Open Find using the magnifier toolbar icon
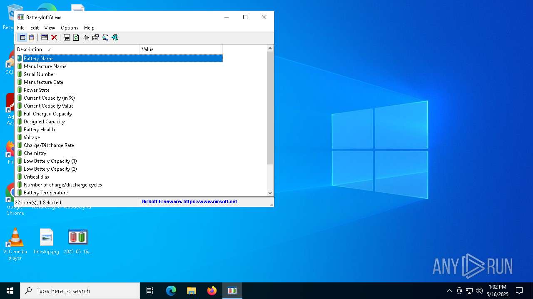The height and width of the screenshot is (299, 533). 105,37
